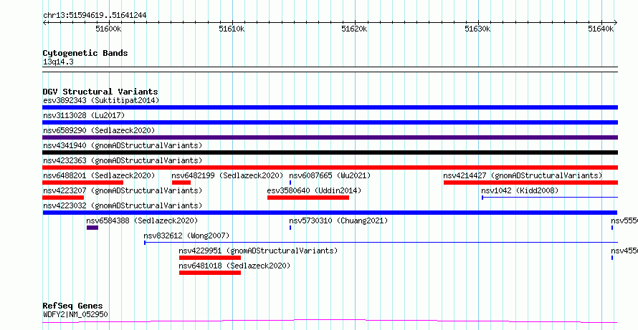The height and width of the screenshot is (330, 638).
Task: Open nsv6482199 (Sedlazeck2020) label
Action: [227, 175]
